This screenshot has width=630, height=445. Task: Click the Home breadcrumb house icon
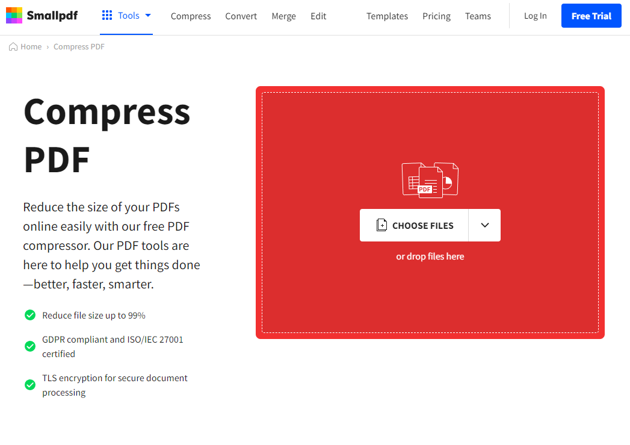[13, 46]
